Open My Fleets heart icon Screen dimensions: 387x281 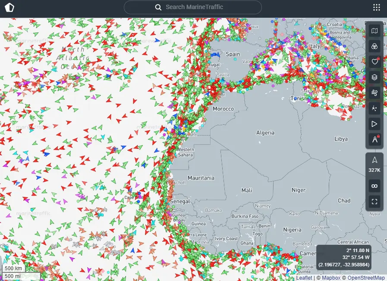pyautogui.click(x=374, y=62)
